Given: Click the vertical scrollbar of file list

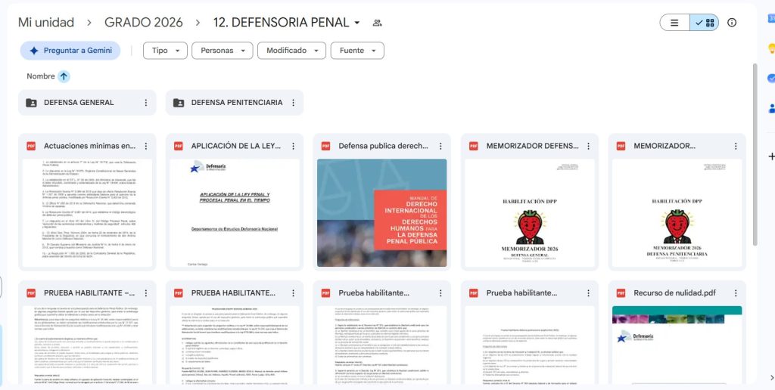Looking at the screenshot, I should pyautogui.click(x=755, y=154).
